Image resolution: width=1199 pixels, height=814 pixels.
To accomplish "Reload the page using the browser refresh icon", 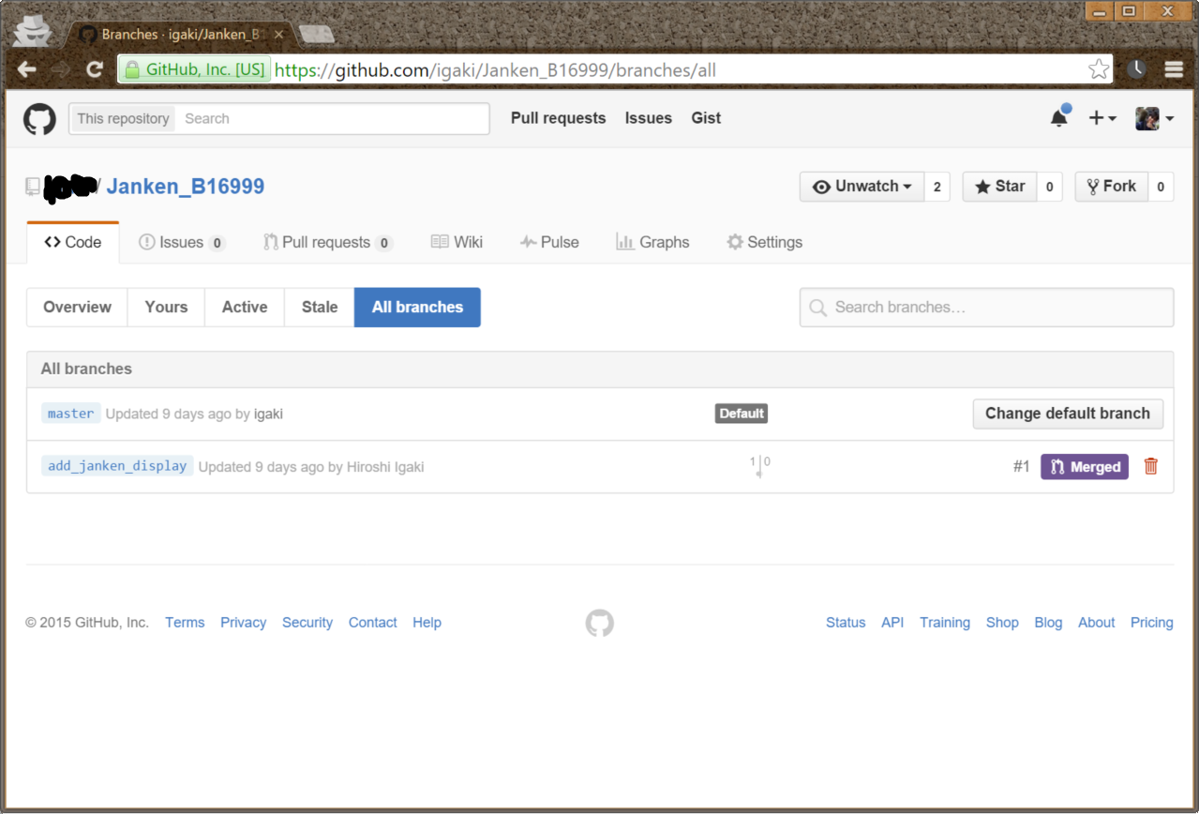I will tap(94, 69).
